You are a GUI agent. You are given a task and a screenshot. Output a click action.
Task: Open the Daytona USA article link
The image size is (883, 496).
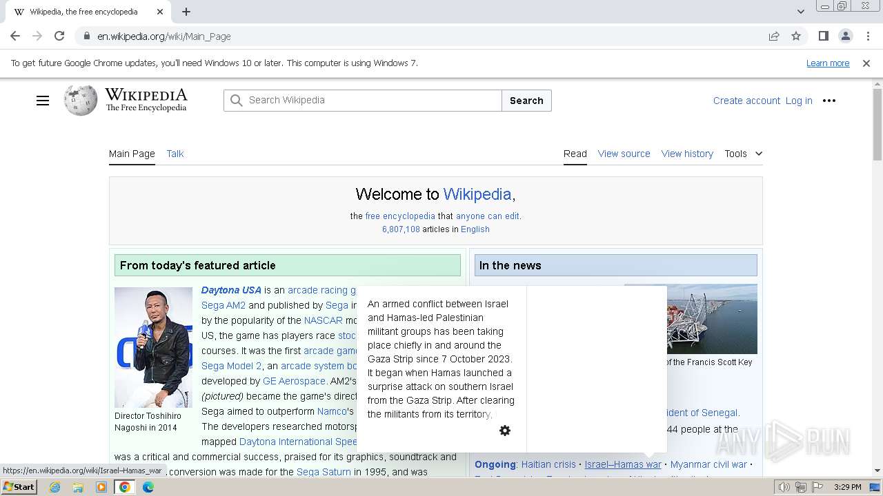pos(231,290)
